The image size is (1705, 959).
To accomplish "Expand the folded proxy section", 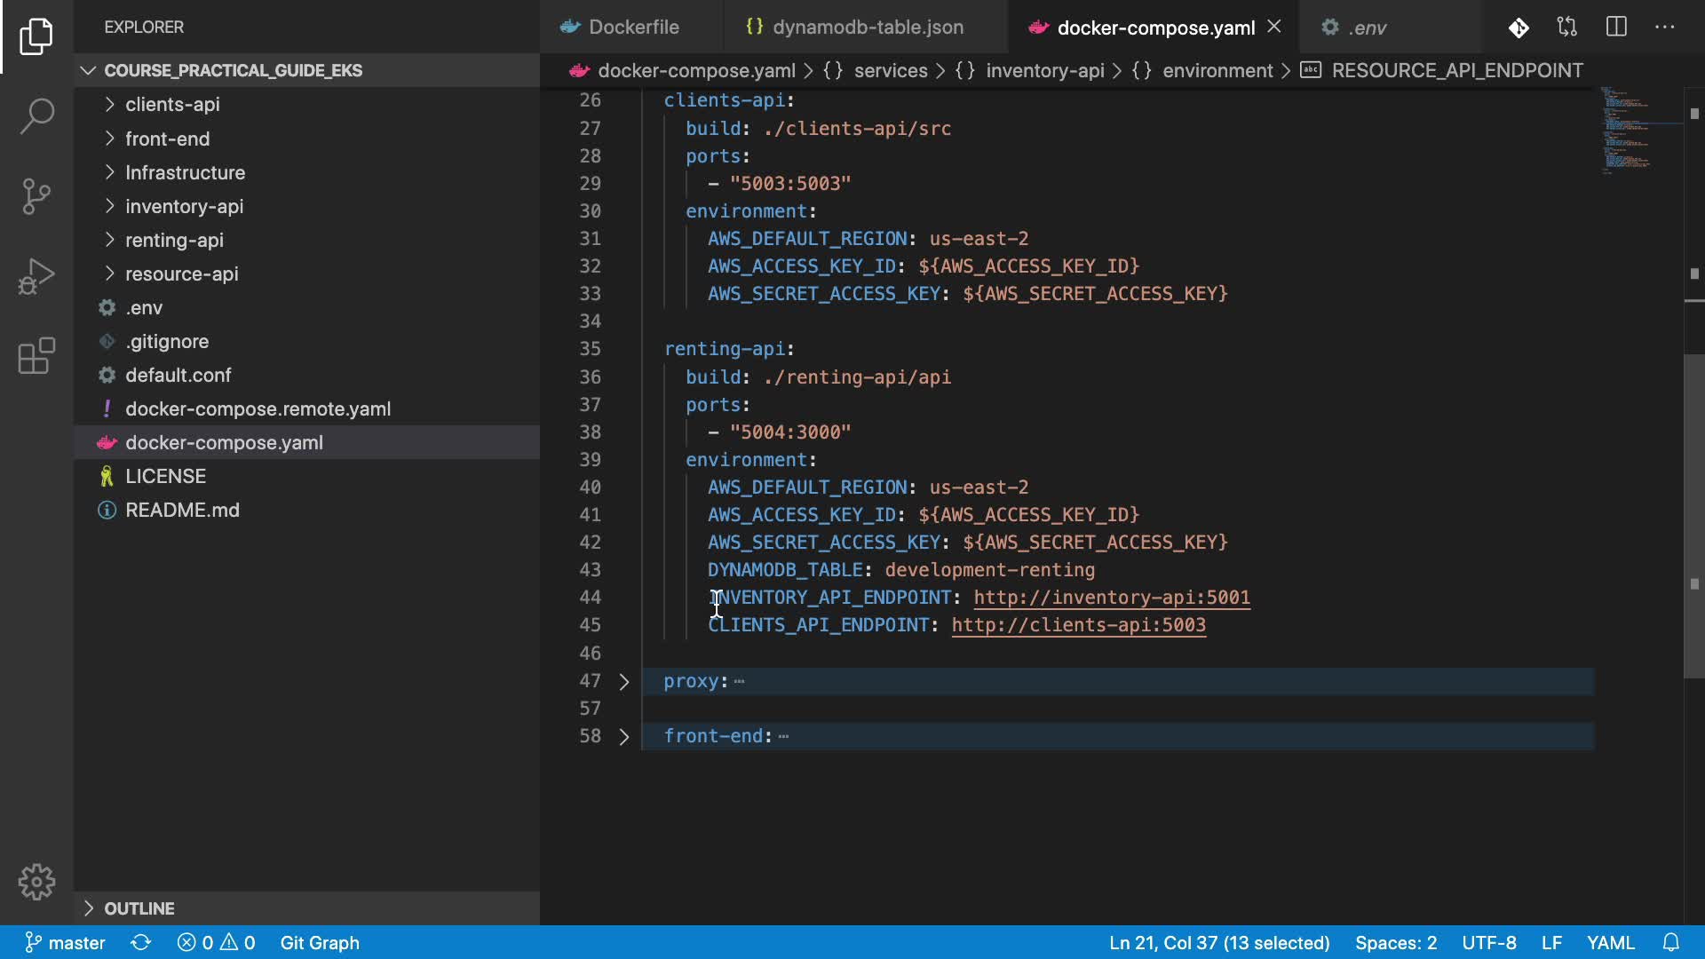I will (x=624, y=681).
